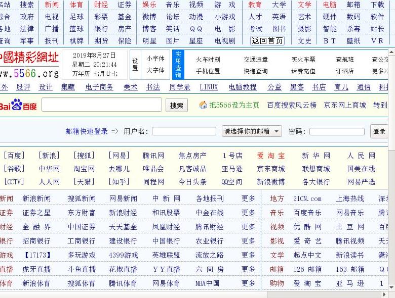The image size is (395, 298).
Task: Open the 娱乐 category in the top navigation
Action: click(149, 5)
